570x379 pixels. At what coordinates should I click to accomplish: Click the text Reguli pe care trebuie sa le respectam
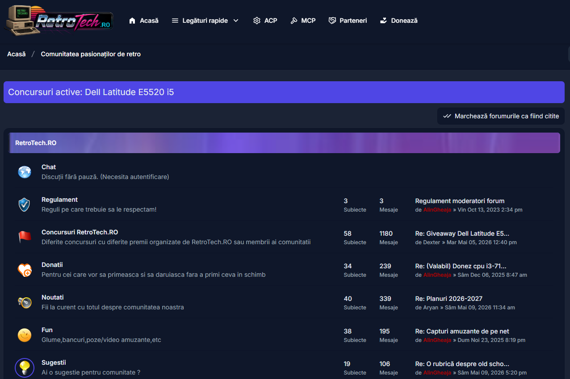99,209
